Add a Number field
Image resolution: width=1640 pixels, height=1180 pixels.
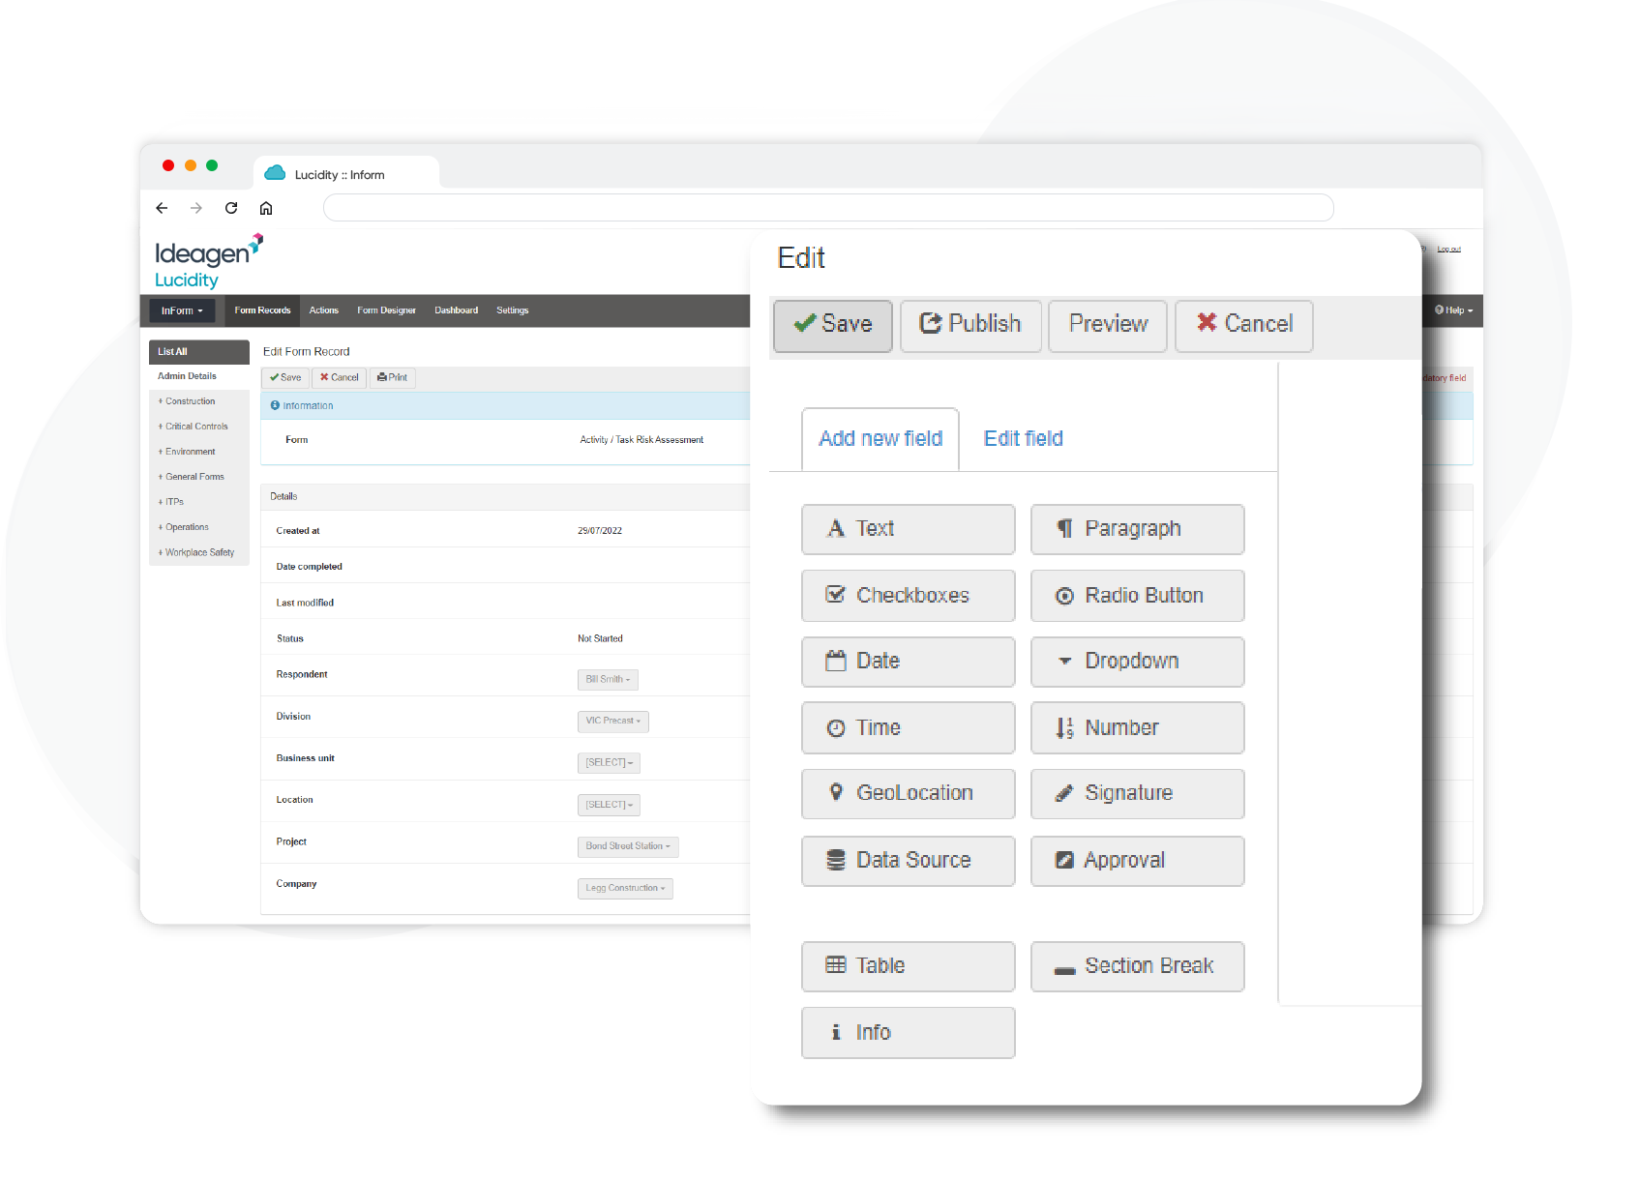[1137, 727]
